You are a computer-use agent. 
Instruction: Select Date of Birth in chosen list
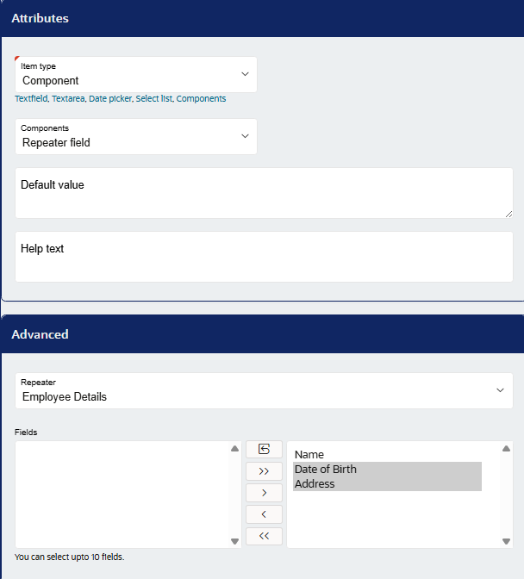pos(387,469)
